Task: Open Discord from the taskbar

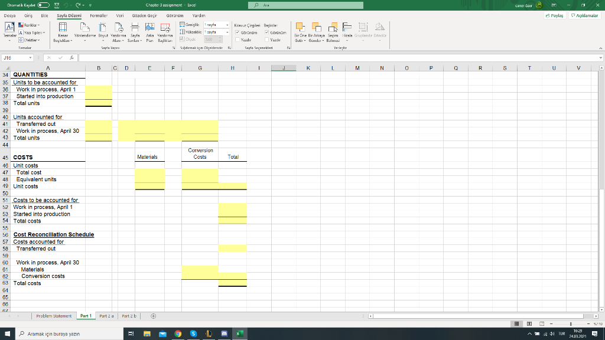Action: [x=224, y=334]
